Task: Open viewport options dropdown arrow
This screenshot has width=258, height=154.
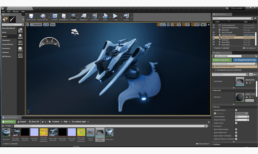Action: [28, 25]
